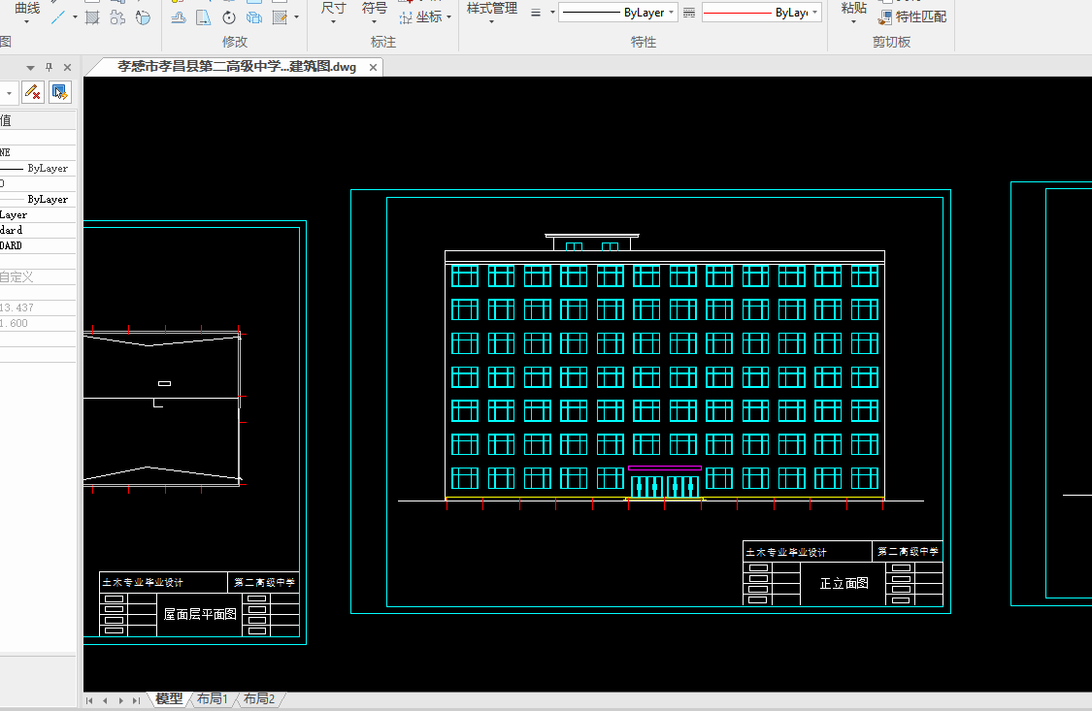Expand the 尺寸 dimension dropdown
1092x711 pixels.
coord(333,21)
